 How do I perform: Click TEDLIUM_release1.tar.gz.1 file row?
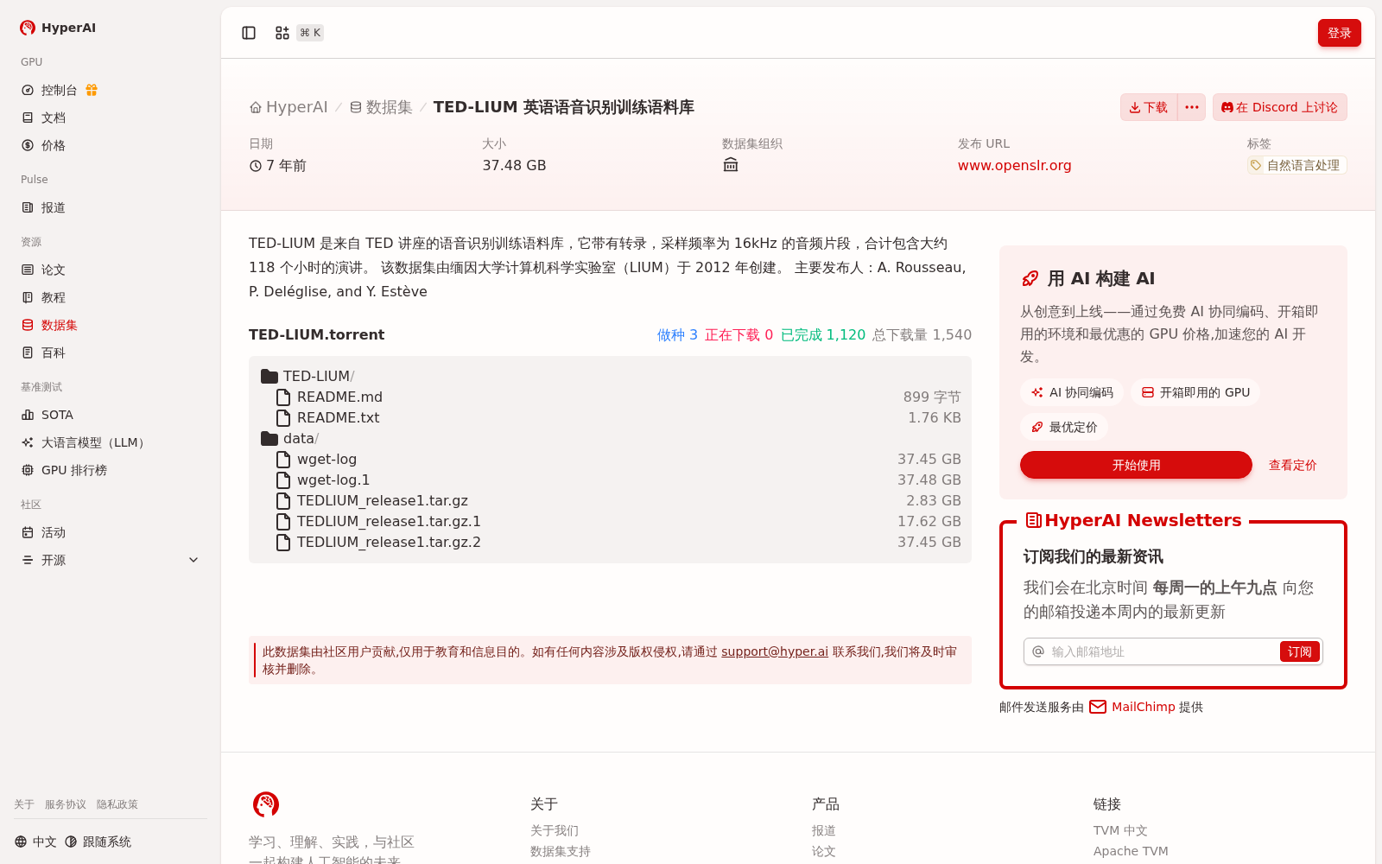click(610, 522)
